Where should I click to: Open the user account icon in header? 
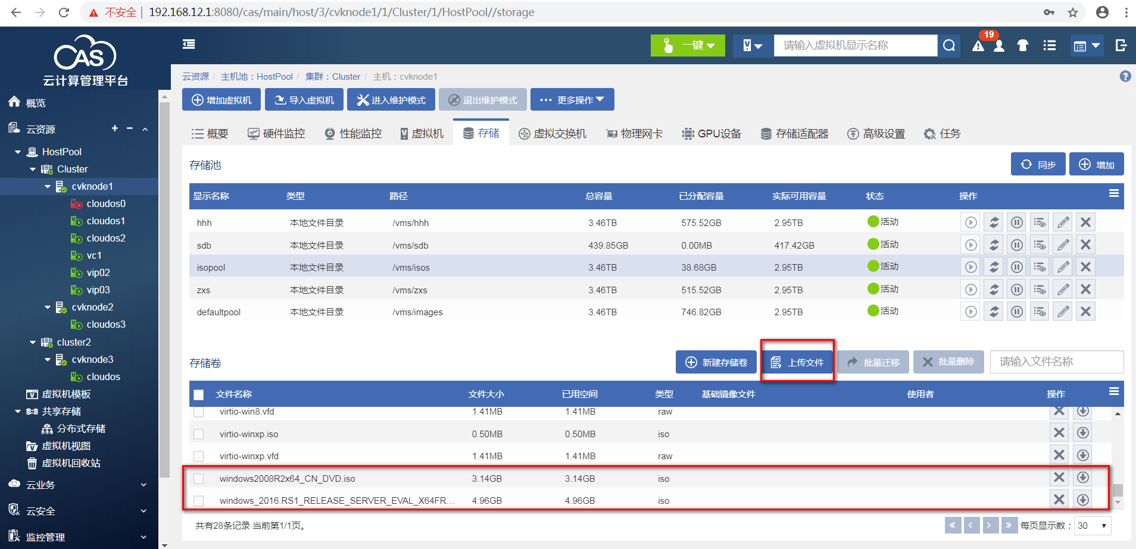[999, 46]
